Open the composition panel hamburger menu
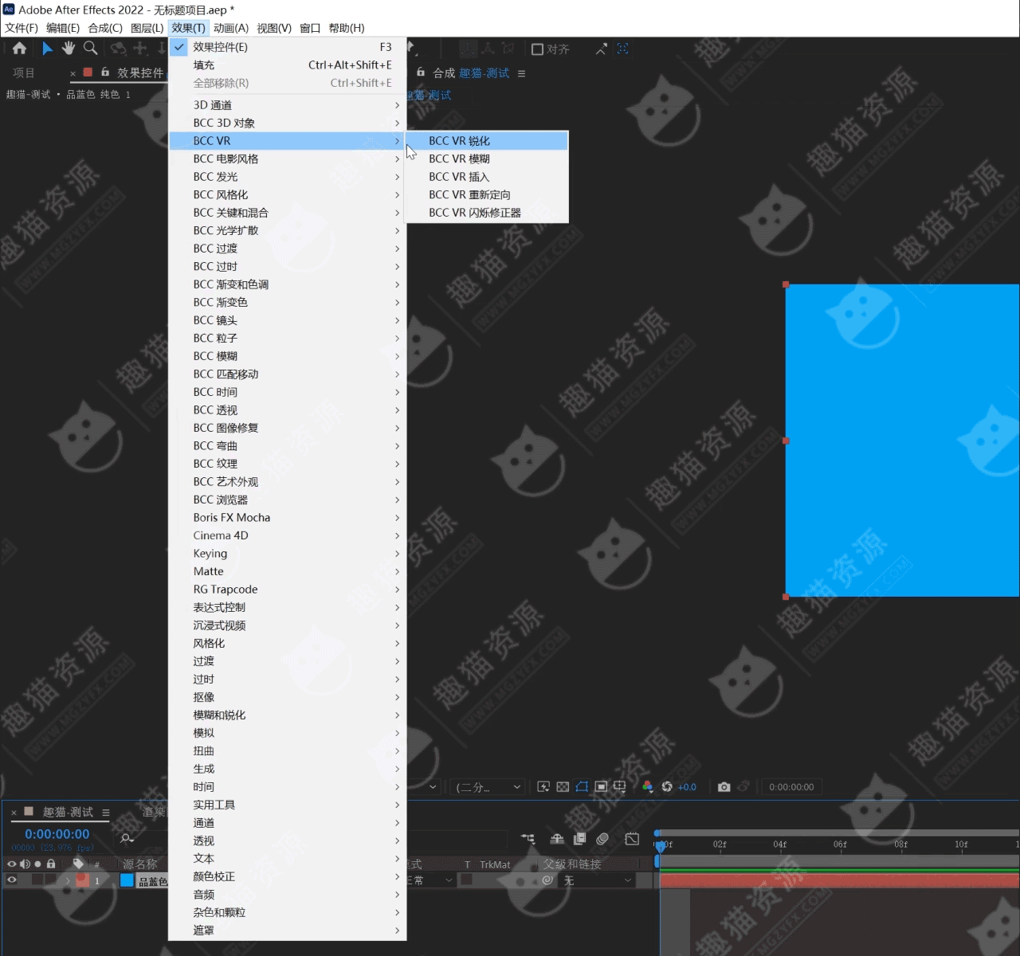The image size is (1020, 956). click(x=521, y=73)
